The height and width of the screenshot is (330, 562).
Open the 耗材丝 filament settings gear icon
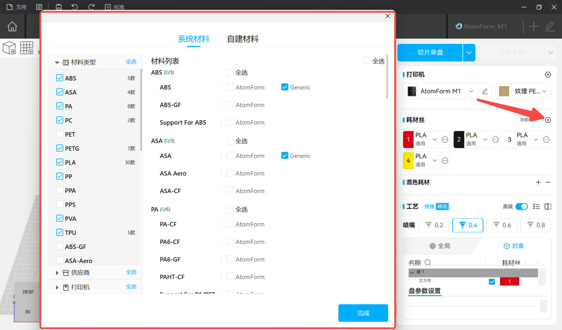pyautogui.click(x=548, y=120)
